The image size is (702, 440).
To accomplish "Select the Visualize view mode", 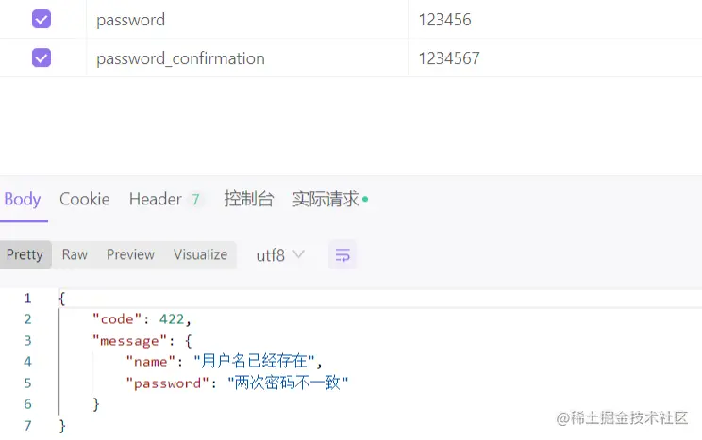I will click(x=201, y=254).
